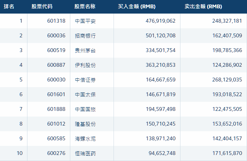The height and width of the screenshot is (161, 247).
Task: Select stock code 601601
Action: pyautogui.click(x=56, y=94)
